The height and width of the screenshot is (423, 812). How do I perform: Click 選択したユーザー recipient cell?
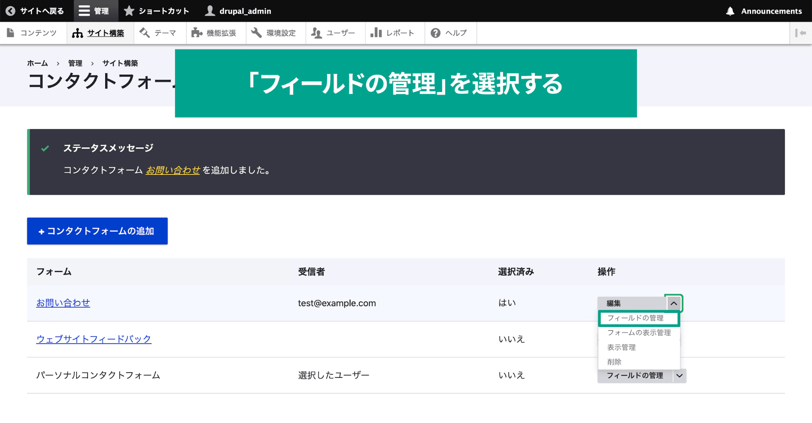(333, 375)
